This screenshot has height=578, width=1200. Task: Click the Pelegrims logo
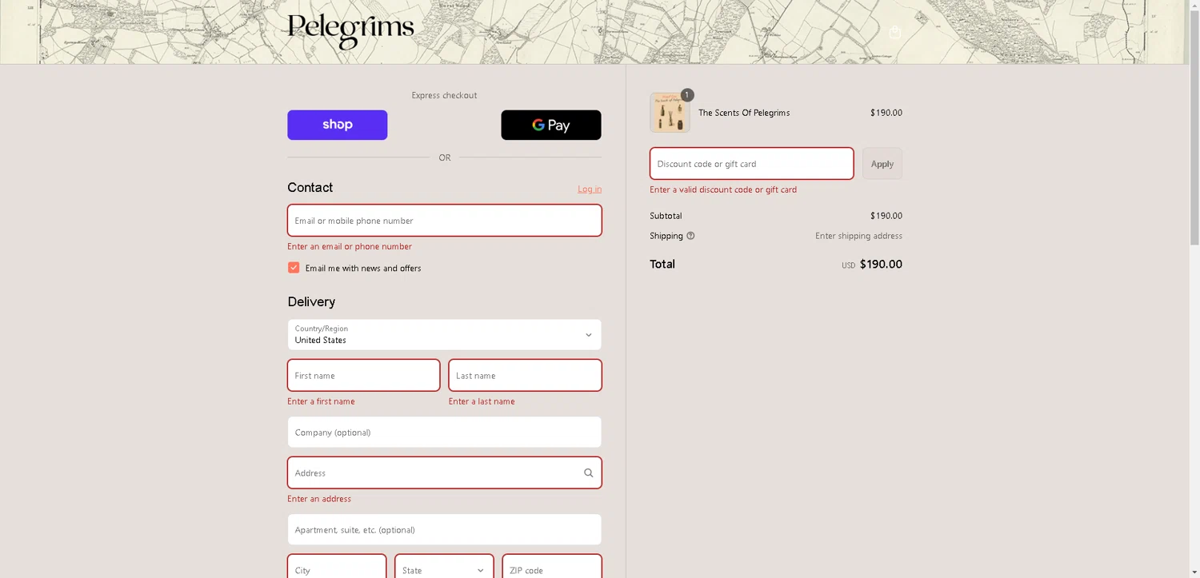[x=350, y=32]
